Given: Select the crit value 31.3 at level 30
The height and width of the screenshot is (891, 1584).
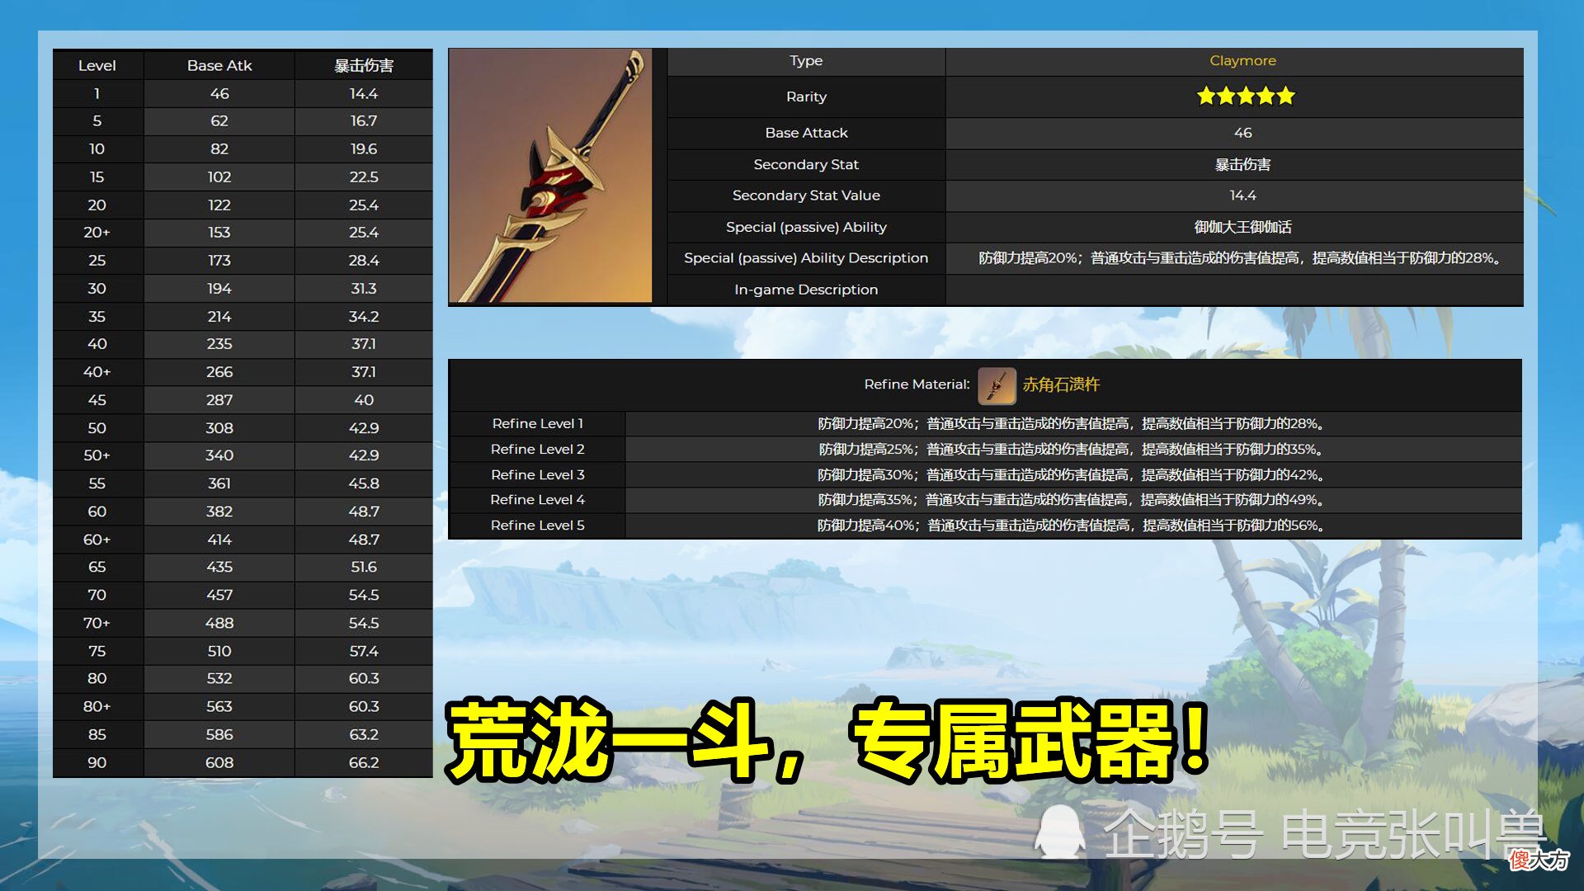Looking at the screenshot, I should pos(364,289).
